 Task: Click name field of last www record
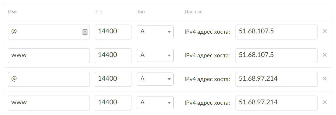point(49,103)
